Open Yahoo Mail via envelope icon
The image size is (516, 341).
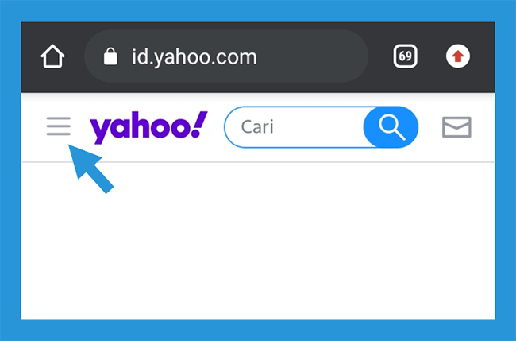[x=456, y=127]
